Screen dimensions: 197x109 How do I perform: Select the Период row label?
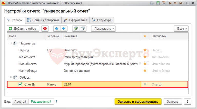(24, 50)
